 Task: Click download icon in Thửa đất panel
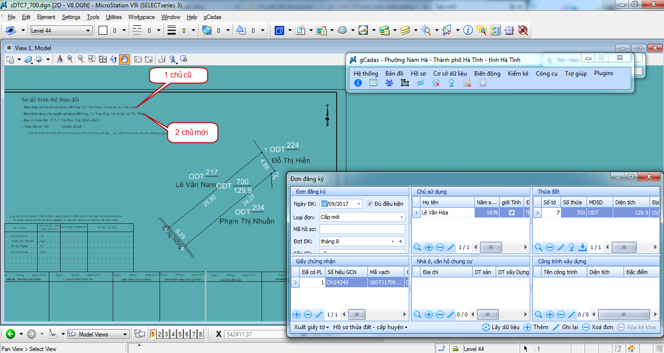coord(582,247)
